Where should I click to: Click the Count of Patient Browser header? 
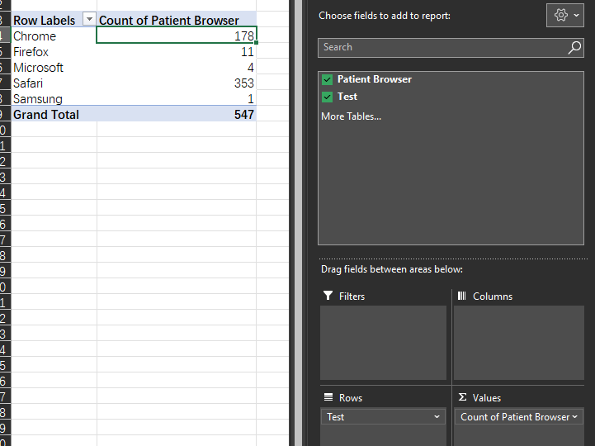(177, 20)
